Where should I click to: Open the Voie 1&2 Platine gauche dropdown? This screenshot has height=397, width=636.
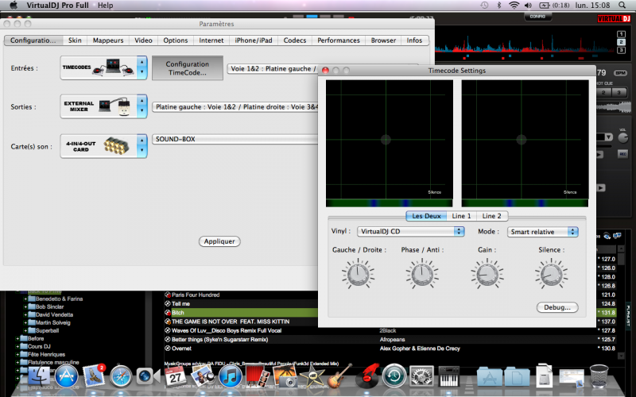pyautogui.click(x=273, y=69)
